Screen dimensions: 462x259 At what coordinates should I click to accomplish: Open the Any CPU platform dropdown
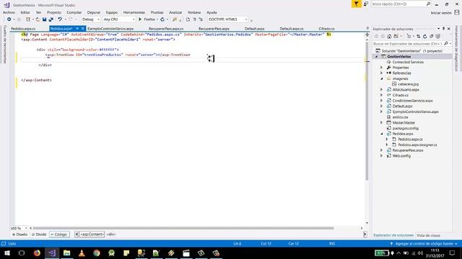point(119,19)
